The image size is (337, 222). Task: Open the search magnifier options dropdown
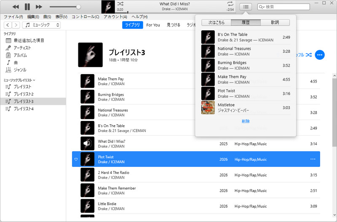click(262, 7)
